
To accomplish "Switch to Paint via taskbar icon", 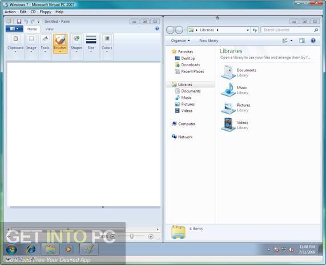I will [88, 249].
